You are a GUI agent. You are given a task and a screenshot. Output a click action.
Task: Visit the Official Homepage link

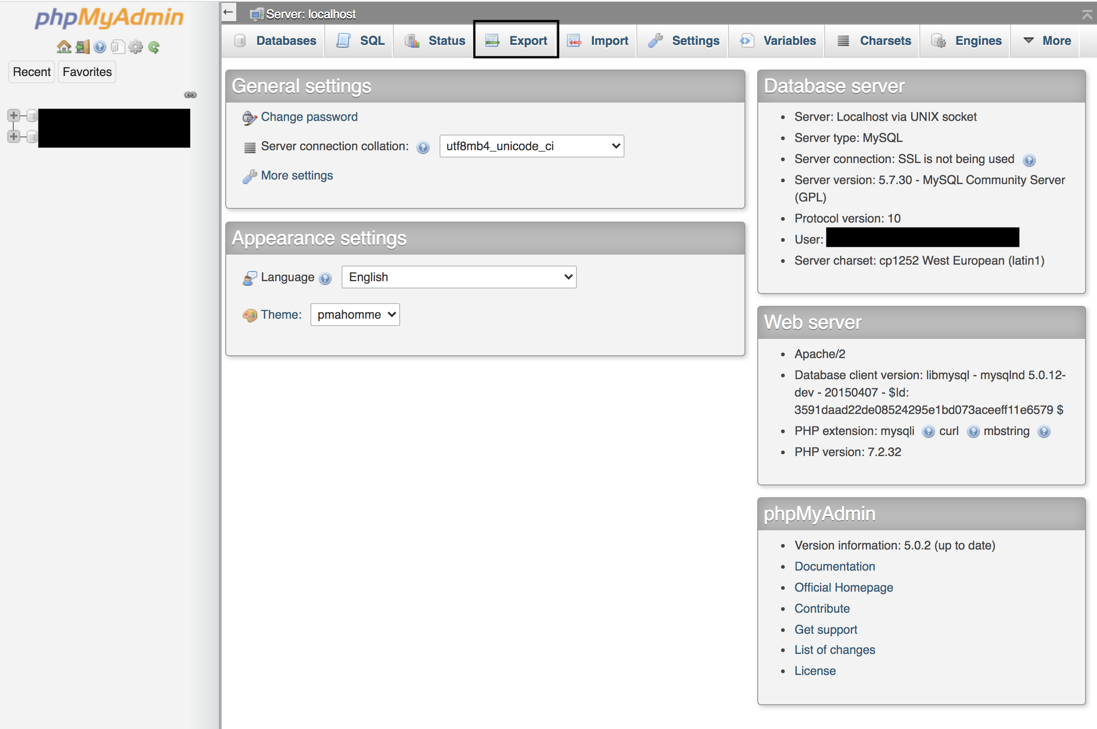pos(844,587)
